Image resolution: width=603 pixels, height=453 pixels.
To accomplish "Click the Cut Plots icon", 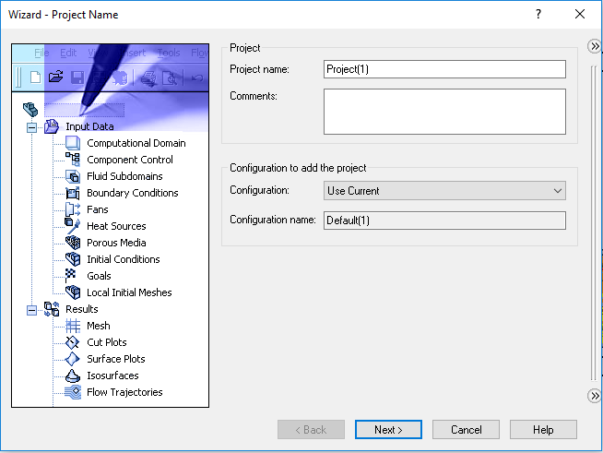I will click(73, 342).
